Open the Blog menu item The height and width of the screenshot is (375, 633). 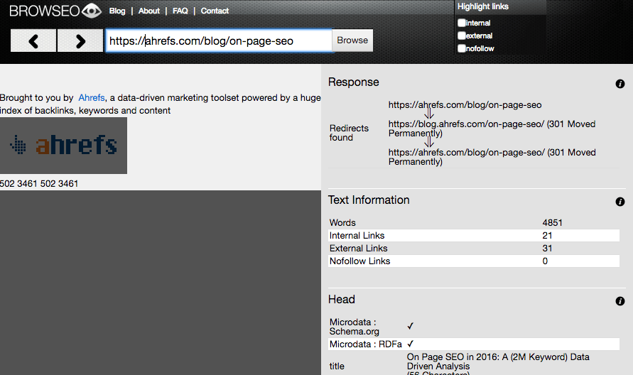click(117, 11)
